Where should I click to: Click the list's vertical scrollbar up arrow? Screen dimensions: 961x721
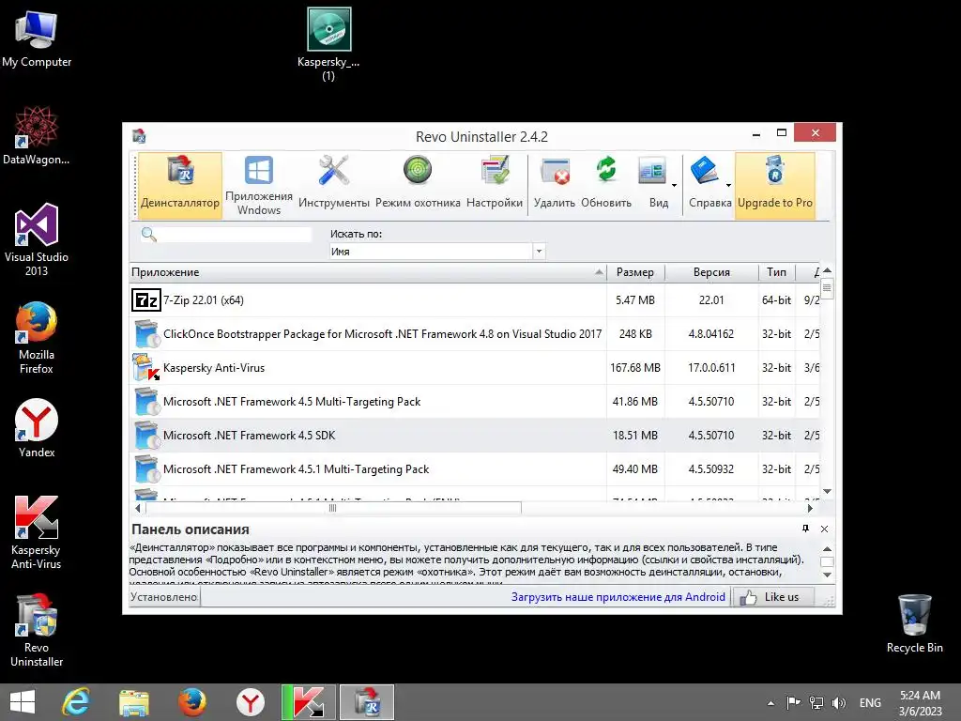[x=827, y=270]
